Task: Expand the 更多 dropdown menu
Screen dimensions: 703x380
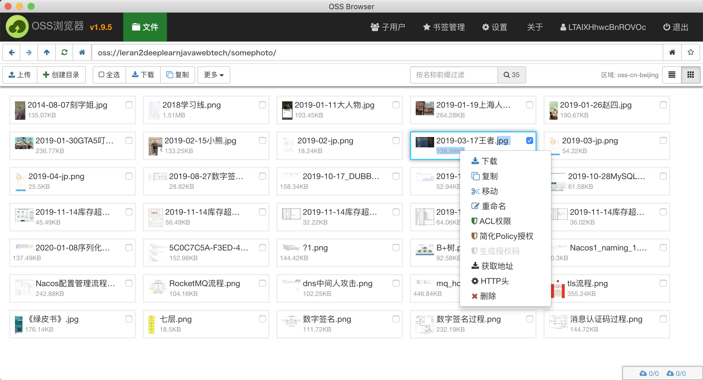Action: (214, 75)
